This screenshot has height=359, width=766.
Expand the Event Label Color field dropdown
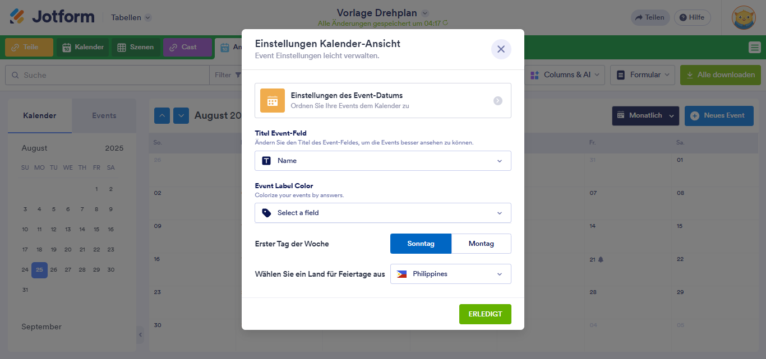[383, 213]
